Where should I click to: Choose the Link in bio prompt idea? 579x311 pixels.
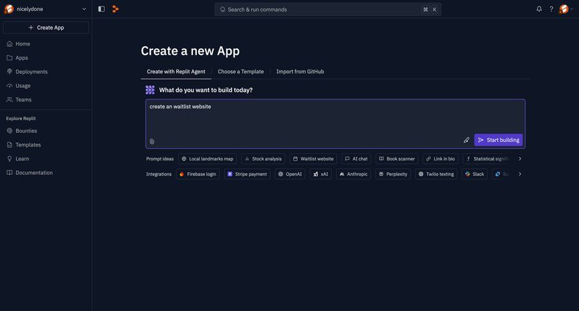(440, 159)
